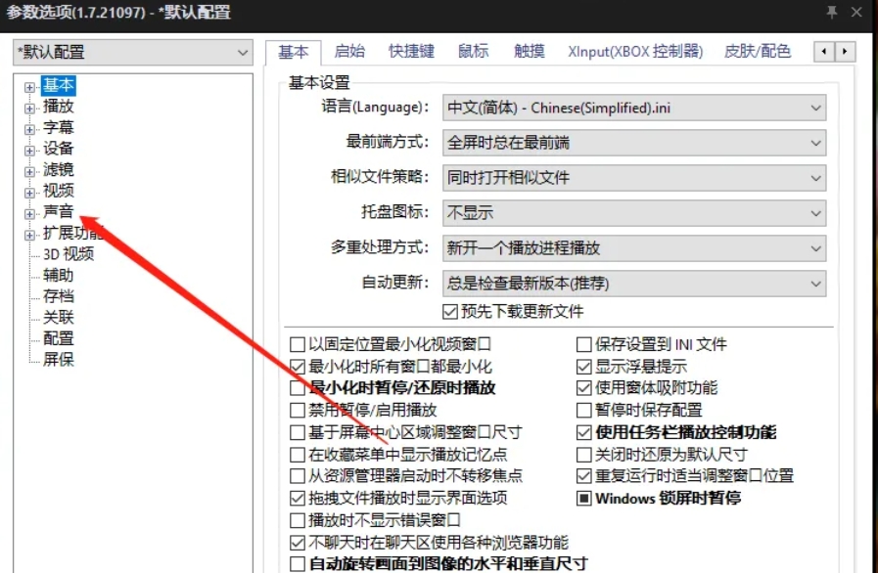
Task: Switch to the 快捷键 tab
Action: point(410,52)
